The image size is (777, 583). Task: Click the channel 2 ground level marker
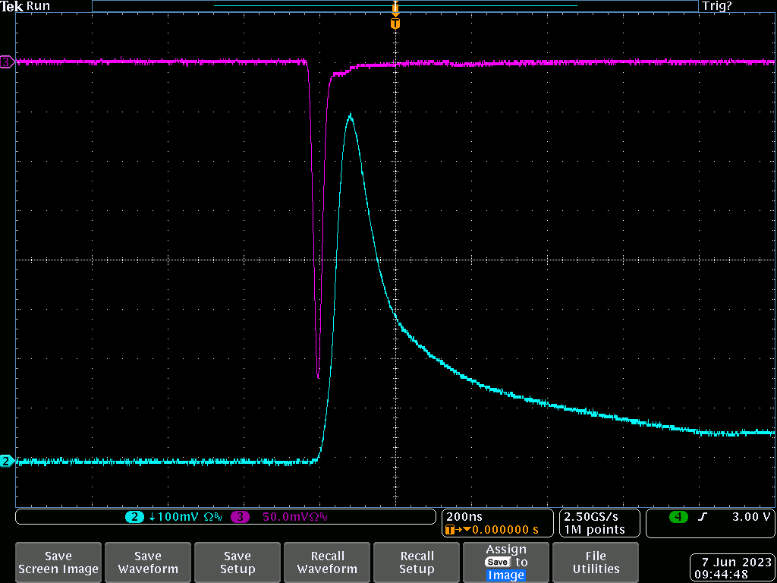[x=7, y=461]
